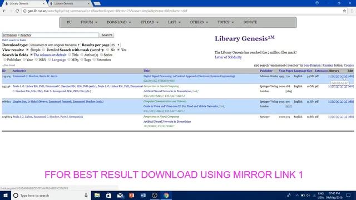Open the Chrome three-dot menu
Screen dimensions: 356x200
click(x=352, y=11)
